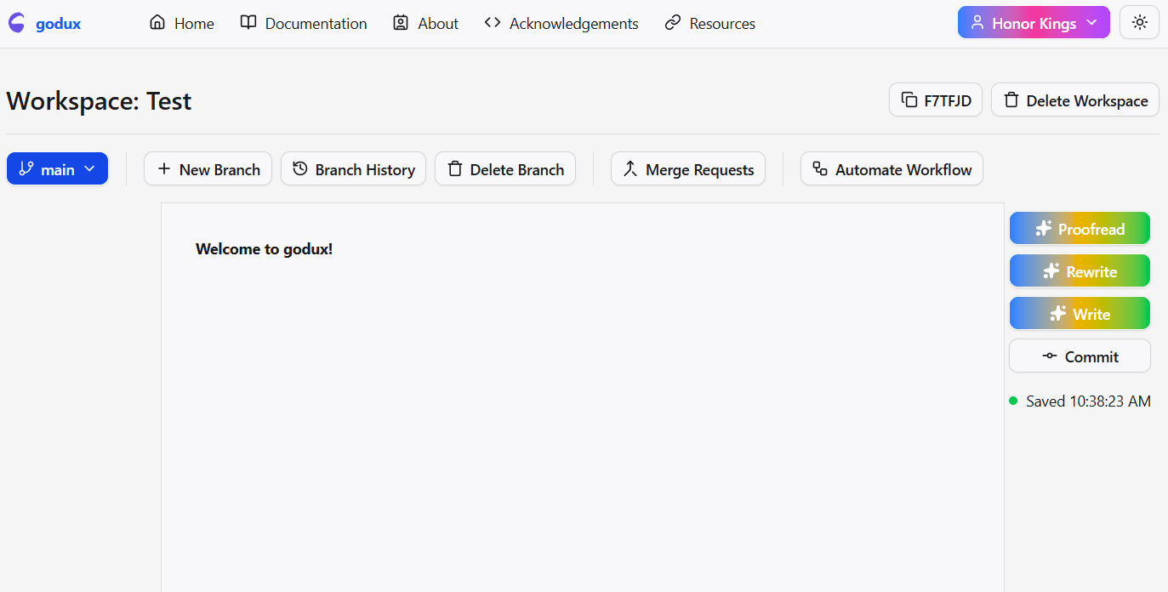Expand the main branch dropdown
Screen dimensions: 1168x592
coord(57,169)
